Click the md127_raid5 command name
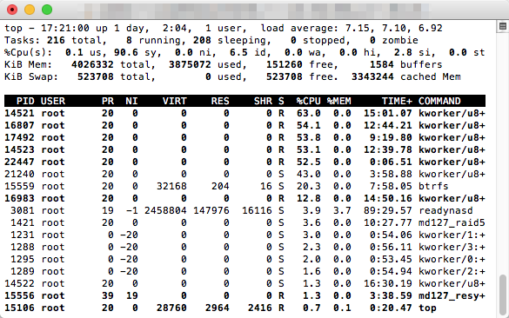 (x=452, y=222)
